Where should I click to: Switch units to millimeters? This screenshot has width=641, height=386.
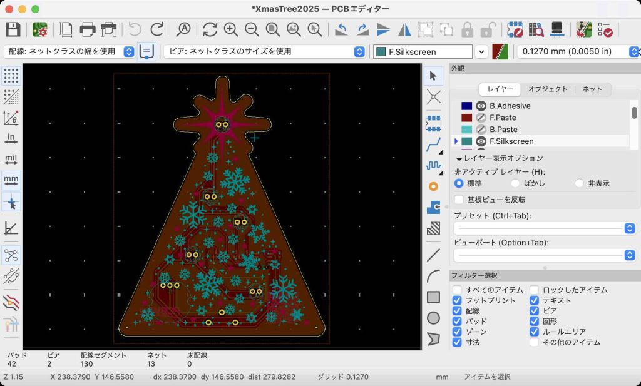[x=11, y=180]
